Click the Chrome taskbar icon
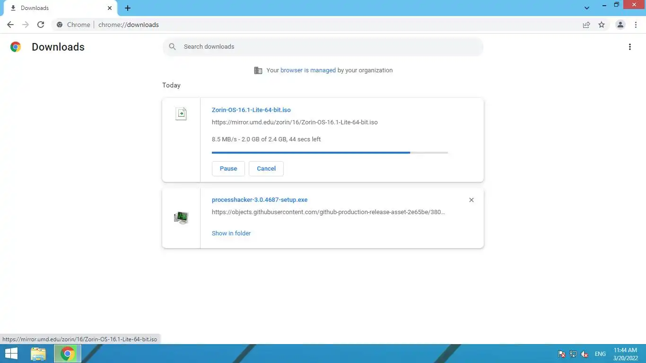 pyautogui.click(x=68, y=354)
